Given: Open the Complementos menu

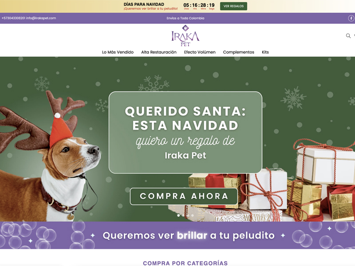Looking at the screenshot, I should coord(239,52).
